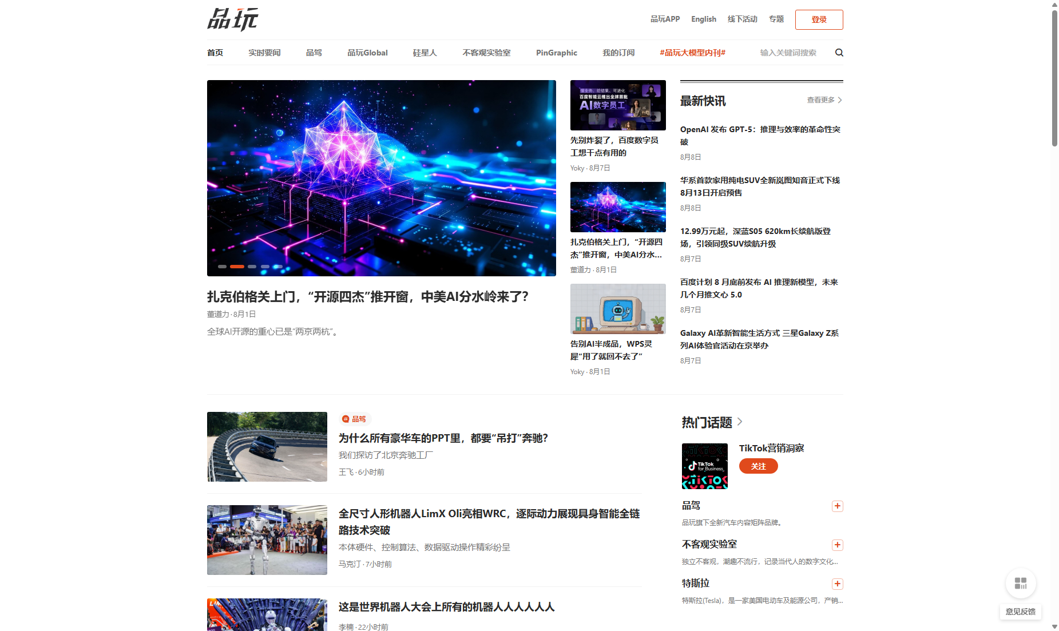Open 华系首款家用纯电SUV news item

(x=760, y=186)
